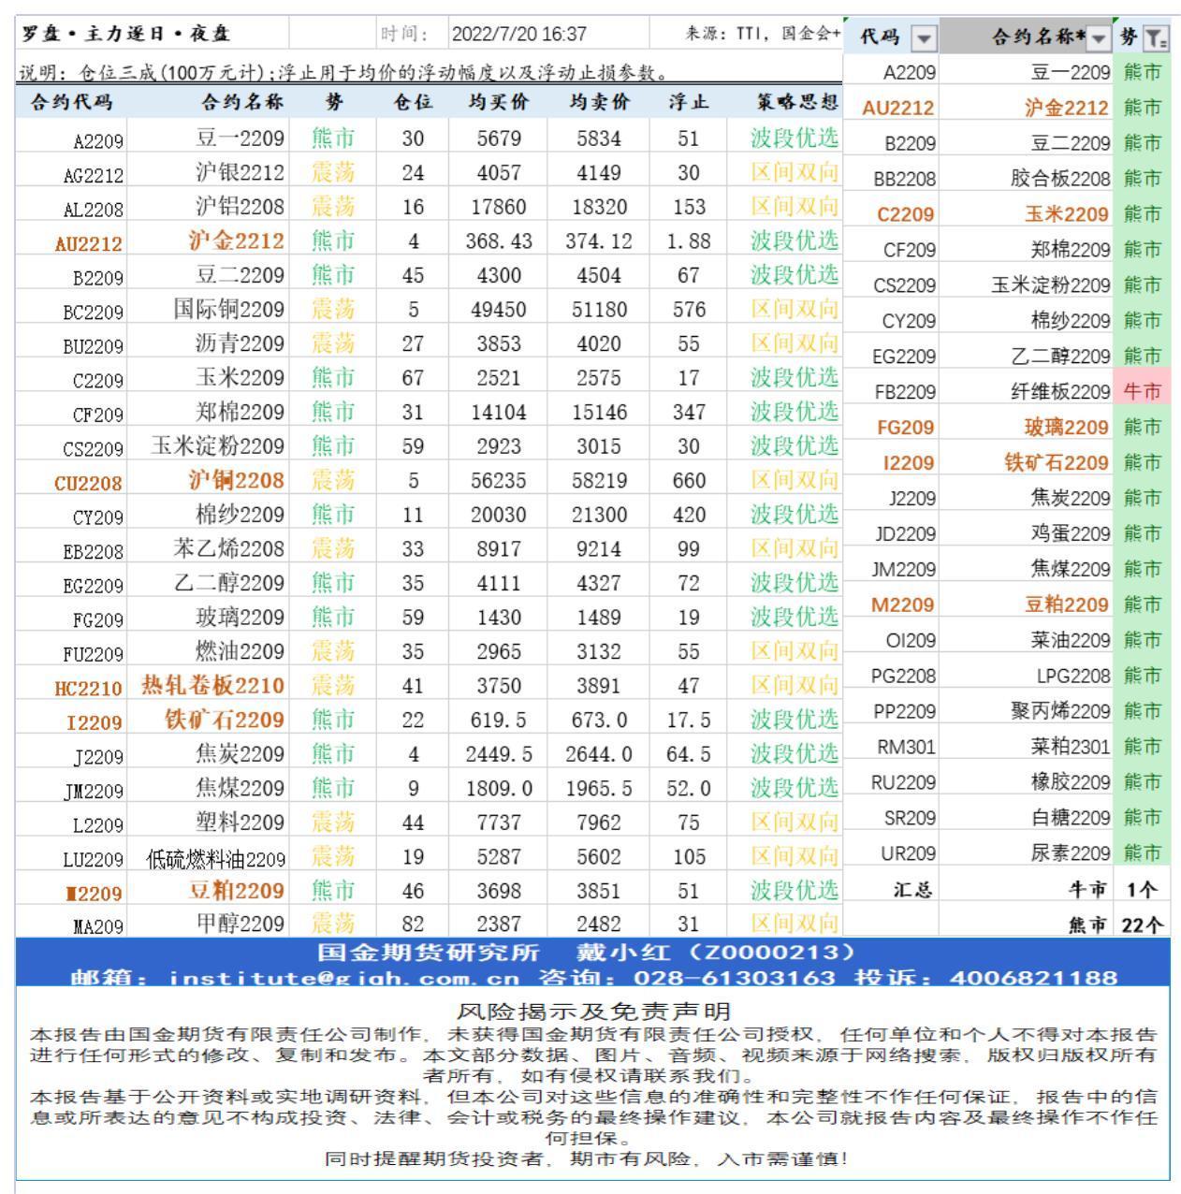Select the 浮止 column header
Viewport: 1181px width, 1194px height.
[689, 102]
